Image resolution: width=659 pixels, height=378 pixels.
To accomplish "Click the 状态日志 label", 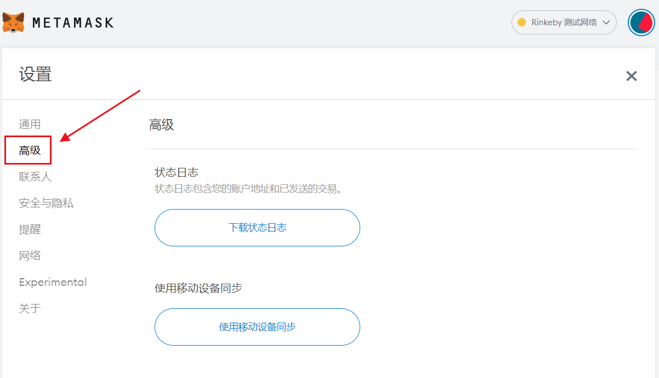I will pyautogui.click(x=177, y=172).
